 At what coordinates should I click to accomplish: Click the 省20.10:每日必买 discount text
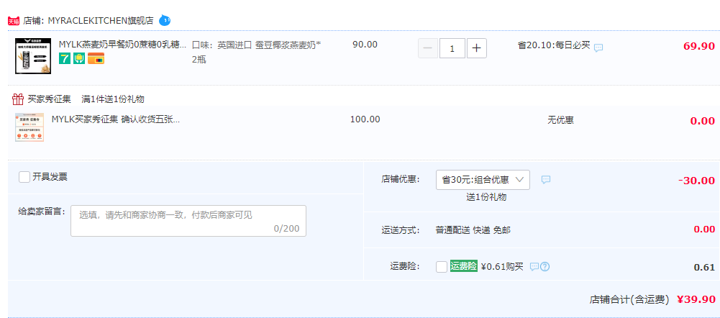click(554, 45)
